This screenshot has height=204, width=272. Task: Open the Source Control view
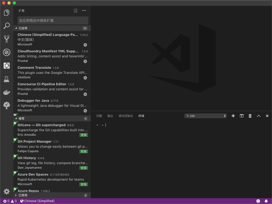(x=6, y=39)
